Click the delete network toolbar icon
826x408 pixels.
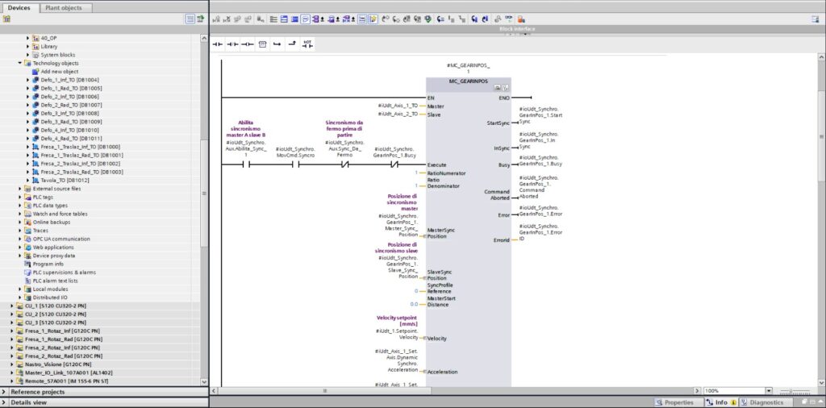pyautogui.click(x=226, y=19)
